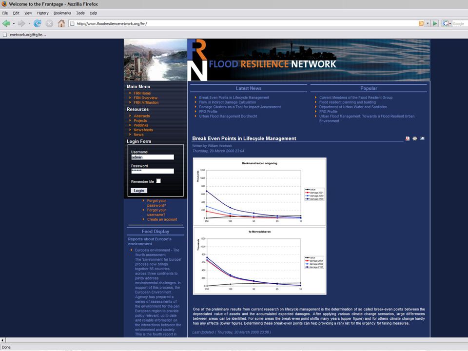Open Flood resilient planning and building link

click(x=348, y=102)
